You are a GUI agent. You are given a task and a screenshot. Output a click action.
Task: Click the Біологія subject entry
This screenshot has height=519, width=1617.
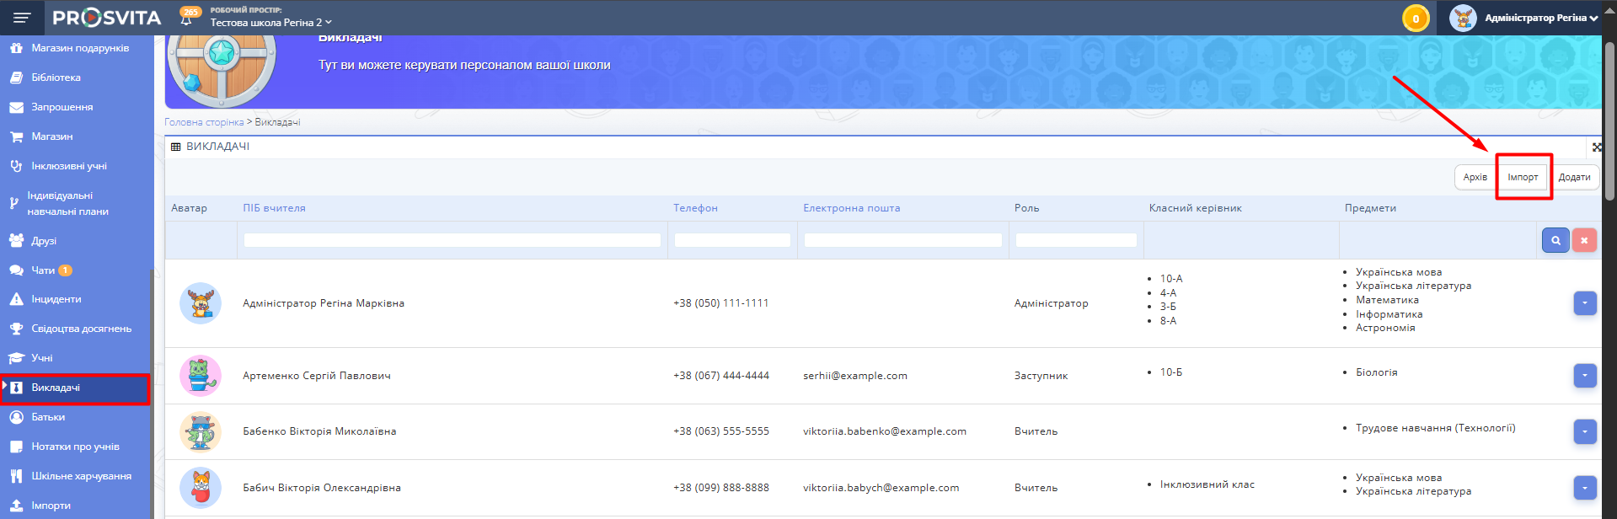tap(1376, 372)
